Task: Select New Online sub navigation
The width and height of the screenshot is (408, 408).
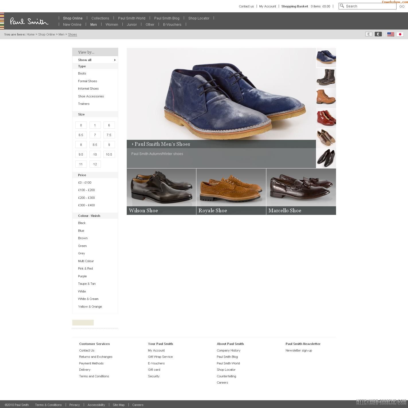Action: (x=72, y=24)
